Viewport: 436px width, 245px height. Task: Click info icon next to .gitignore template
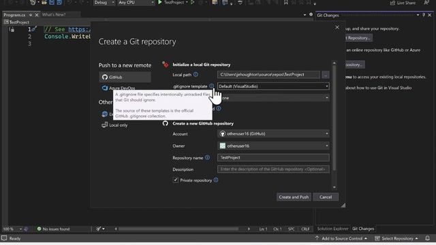[212, 86]
